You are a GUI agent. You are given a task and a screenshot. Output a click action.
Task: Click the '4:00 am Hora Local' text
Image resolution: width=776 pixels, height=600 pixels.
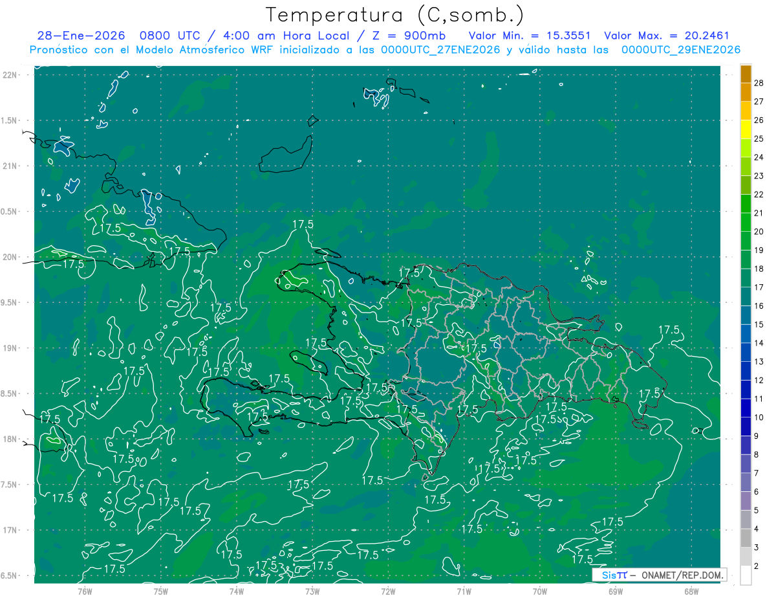(x=285, y=36)
